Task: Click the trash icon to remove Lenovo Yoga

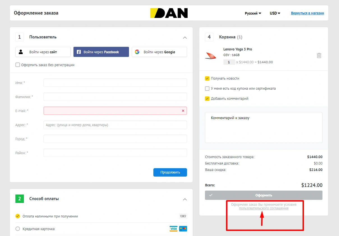Action: pos(319,55)
